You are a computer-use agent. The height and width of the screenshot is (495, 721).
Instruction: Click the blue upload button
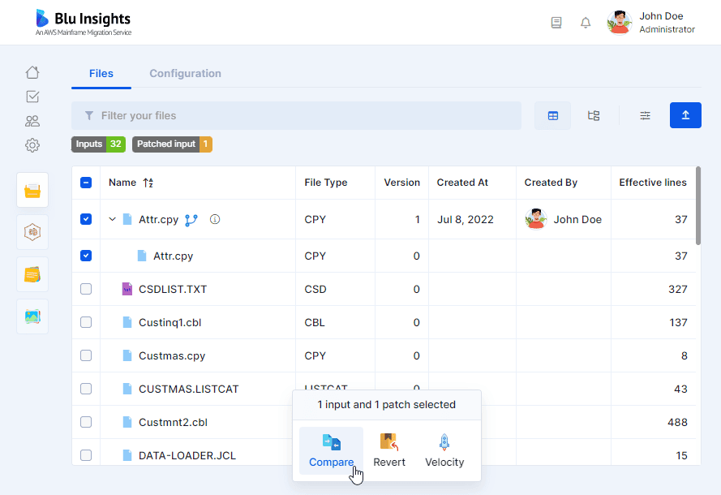click(685, 115)
